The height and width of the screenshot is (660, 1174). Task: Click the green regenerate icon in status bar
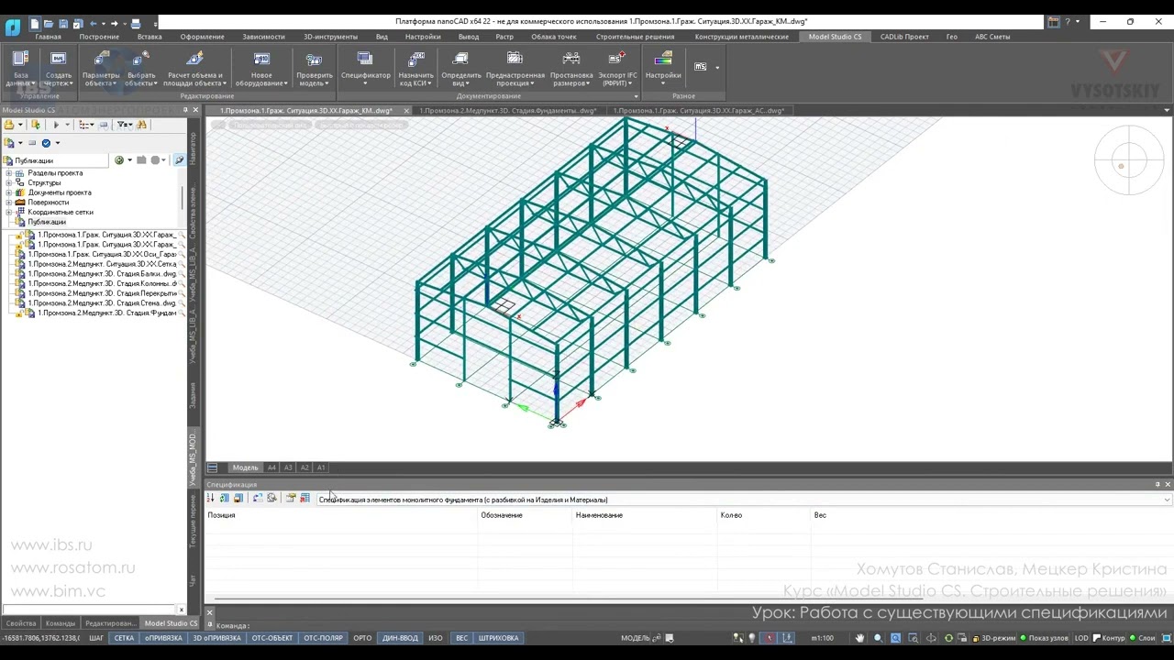(x=948, y=638)
